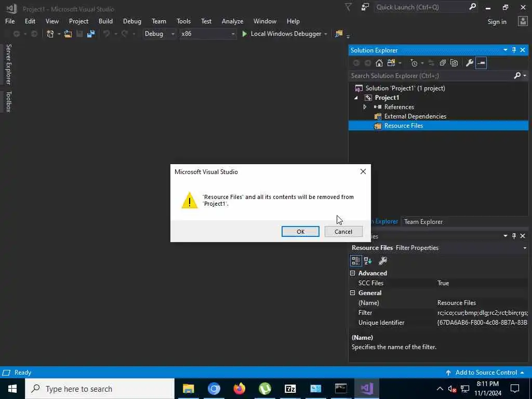
Task: Click the Solution Explorer Properties wrench icon
Action: 470,63
